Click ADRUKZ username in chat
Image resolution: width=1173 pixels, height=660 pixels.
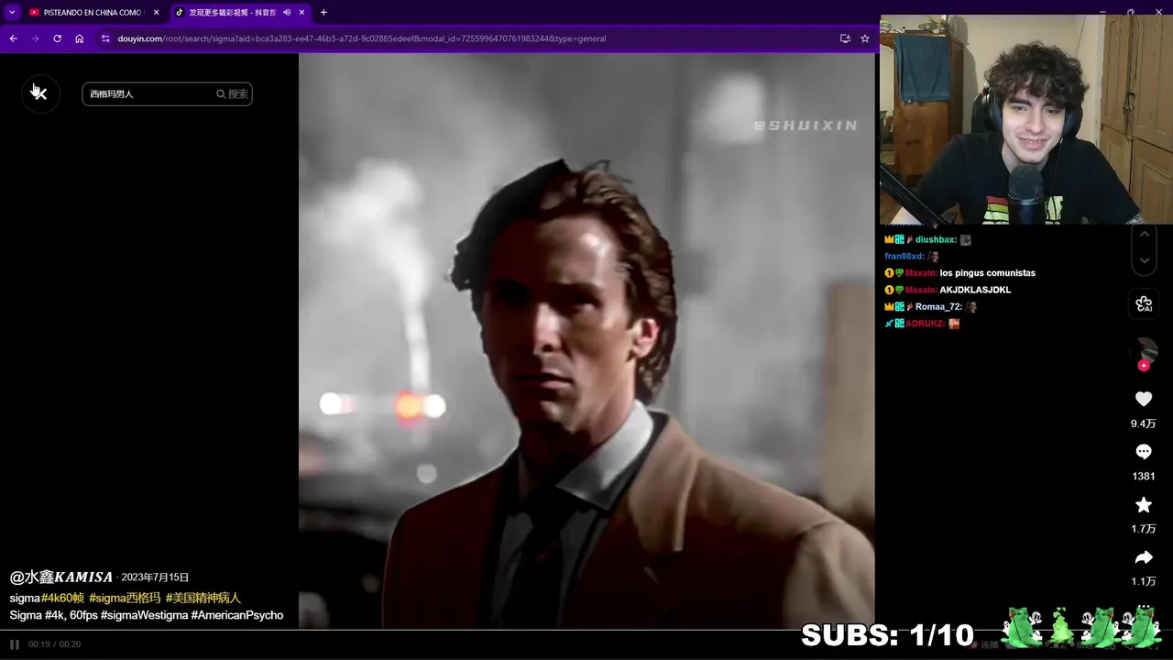(925, 324)
